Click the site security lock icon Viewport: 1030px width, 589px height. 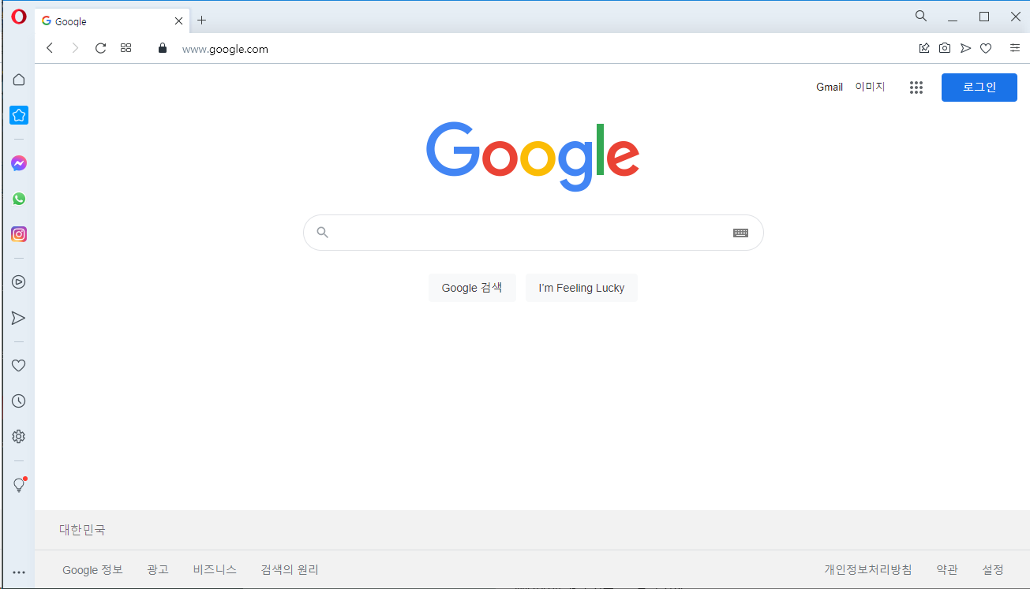point(163,48)
